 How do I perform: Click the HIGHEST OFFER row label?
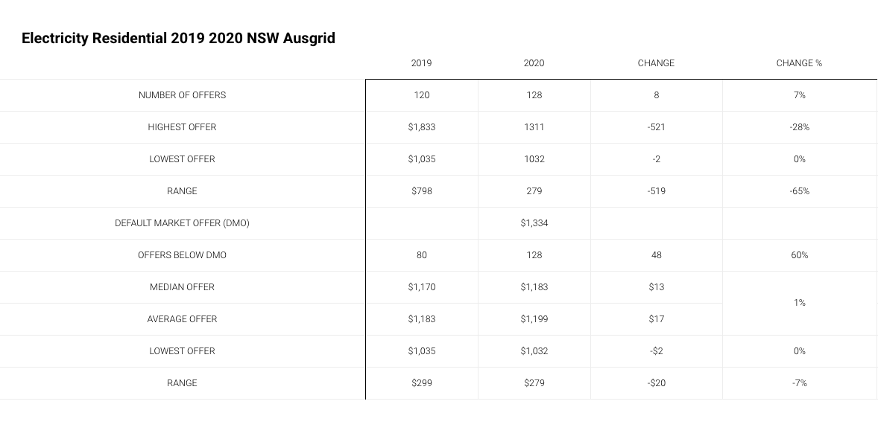pyautogui.click(x=182, y=127)
